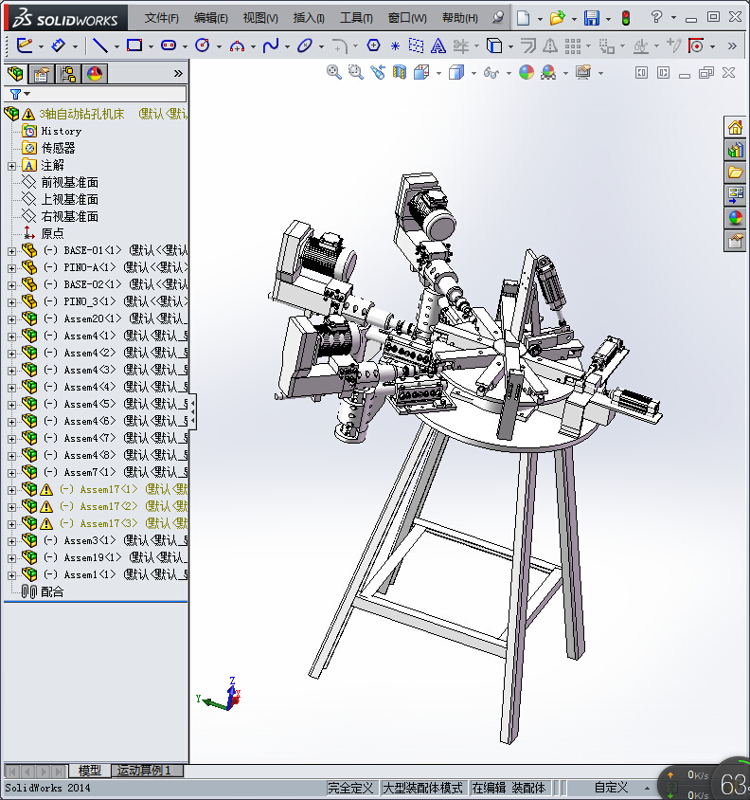Select the Text sketch tool
This screenshot has width=750, height=800.
click(437, 45)
